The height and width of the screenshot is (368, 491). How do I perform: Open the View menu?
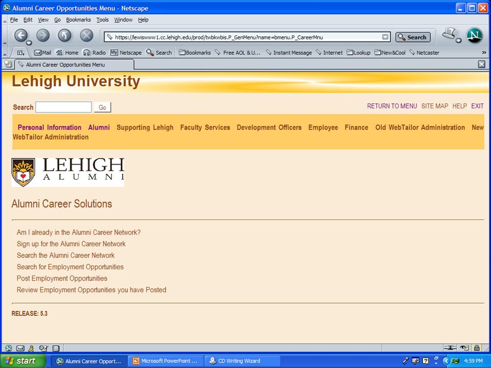click(43, 20)
